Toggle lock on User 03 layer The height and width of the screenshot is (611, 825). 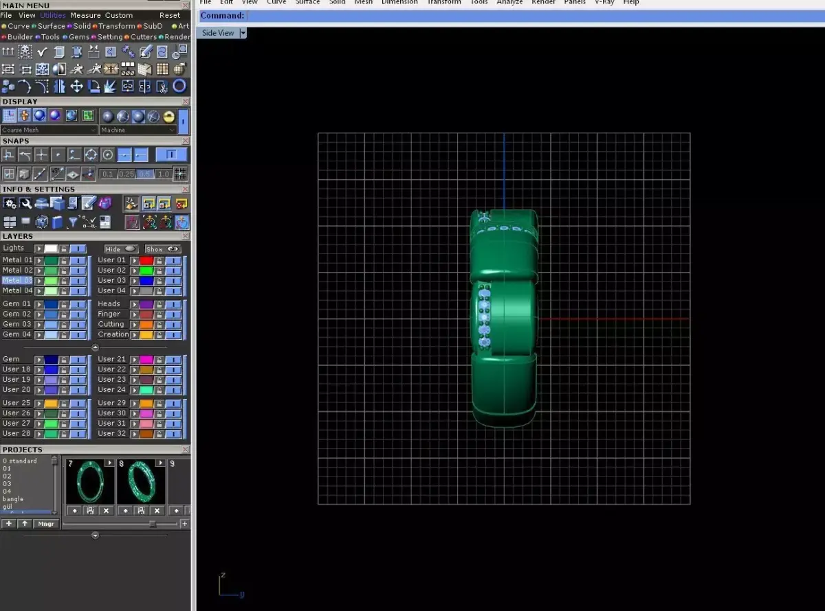click(158, 280)
